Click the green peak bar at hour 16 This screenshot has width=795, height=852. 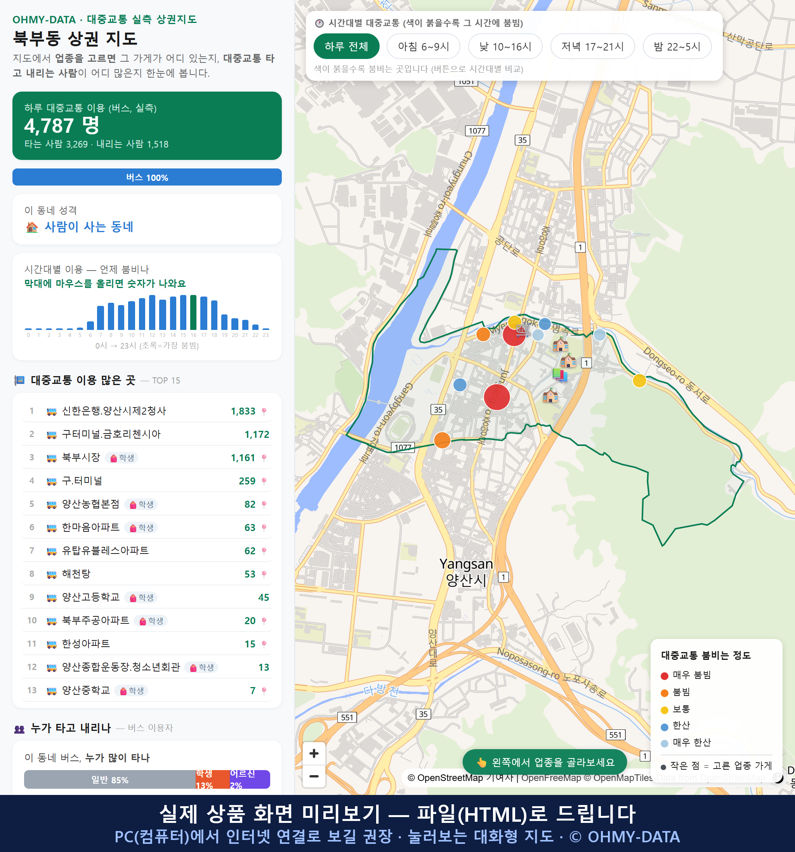tap(193, 312)
